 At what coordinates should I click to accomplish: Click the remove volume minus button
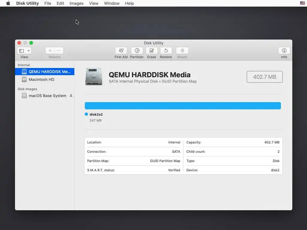pos(59,51)
